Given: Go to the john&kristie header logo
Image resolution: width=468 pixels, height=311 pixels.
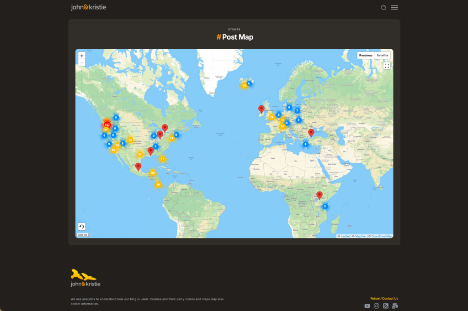Looking at the screenshot, I should click(88, 7).
